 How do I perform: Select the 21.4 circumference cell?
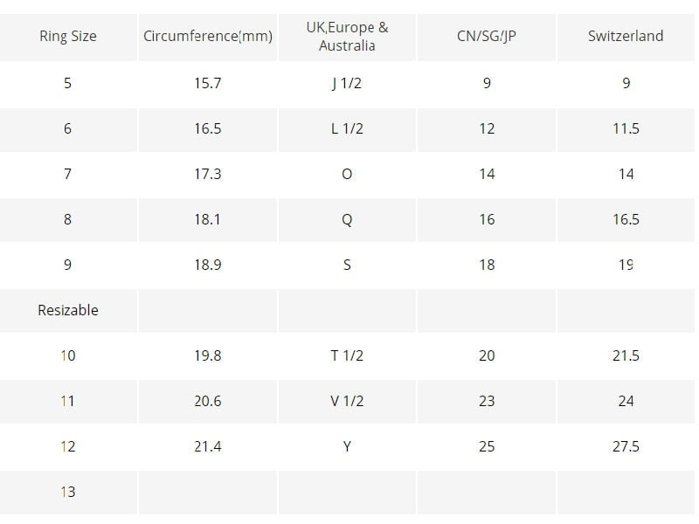point(208,446)
